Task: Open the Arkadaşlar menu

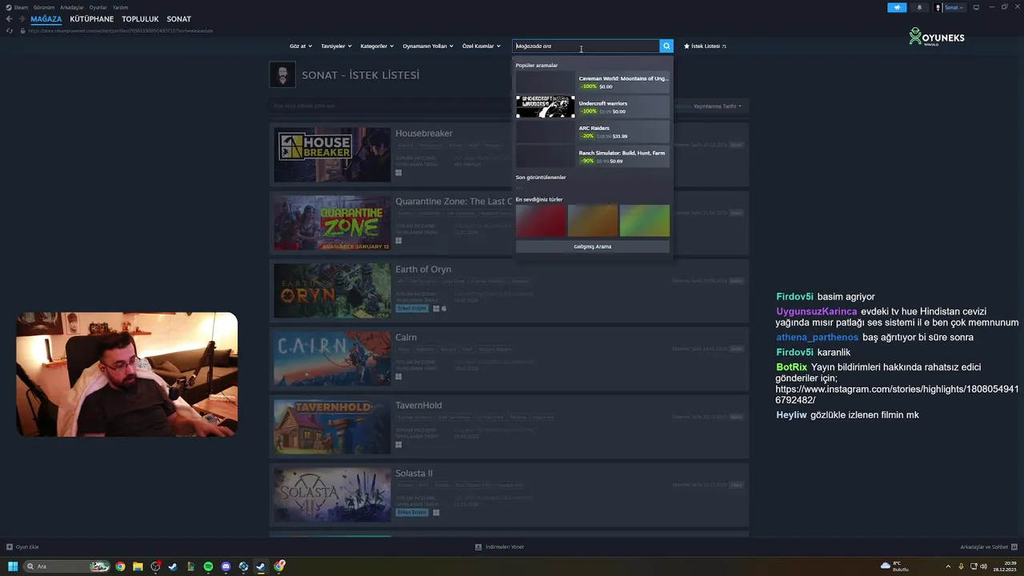Action: (x=72, y=7)
